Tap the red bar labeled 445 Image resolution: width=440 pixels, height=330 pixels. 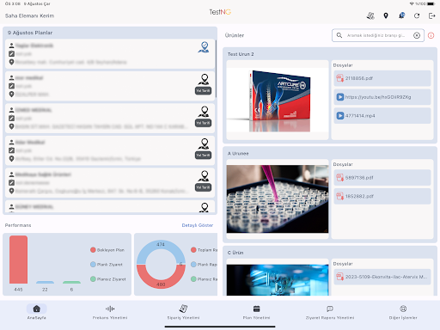point(18,260)
